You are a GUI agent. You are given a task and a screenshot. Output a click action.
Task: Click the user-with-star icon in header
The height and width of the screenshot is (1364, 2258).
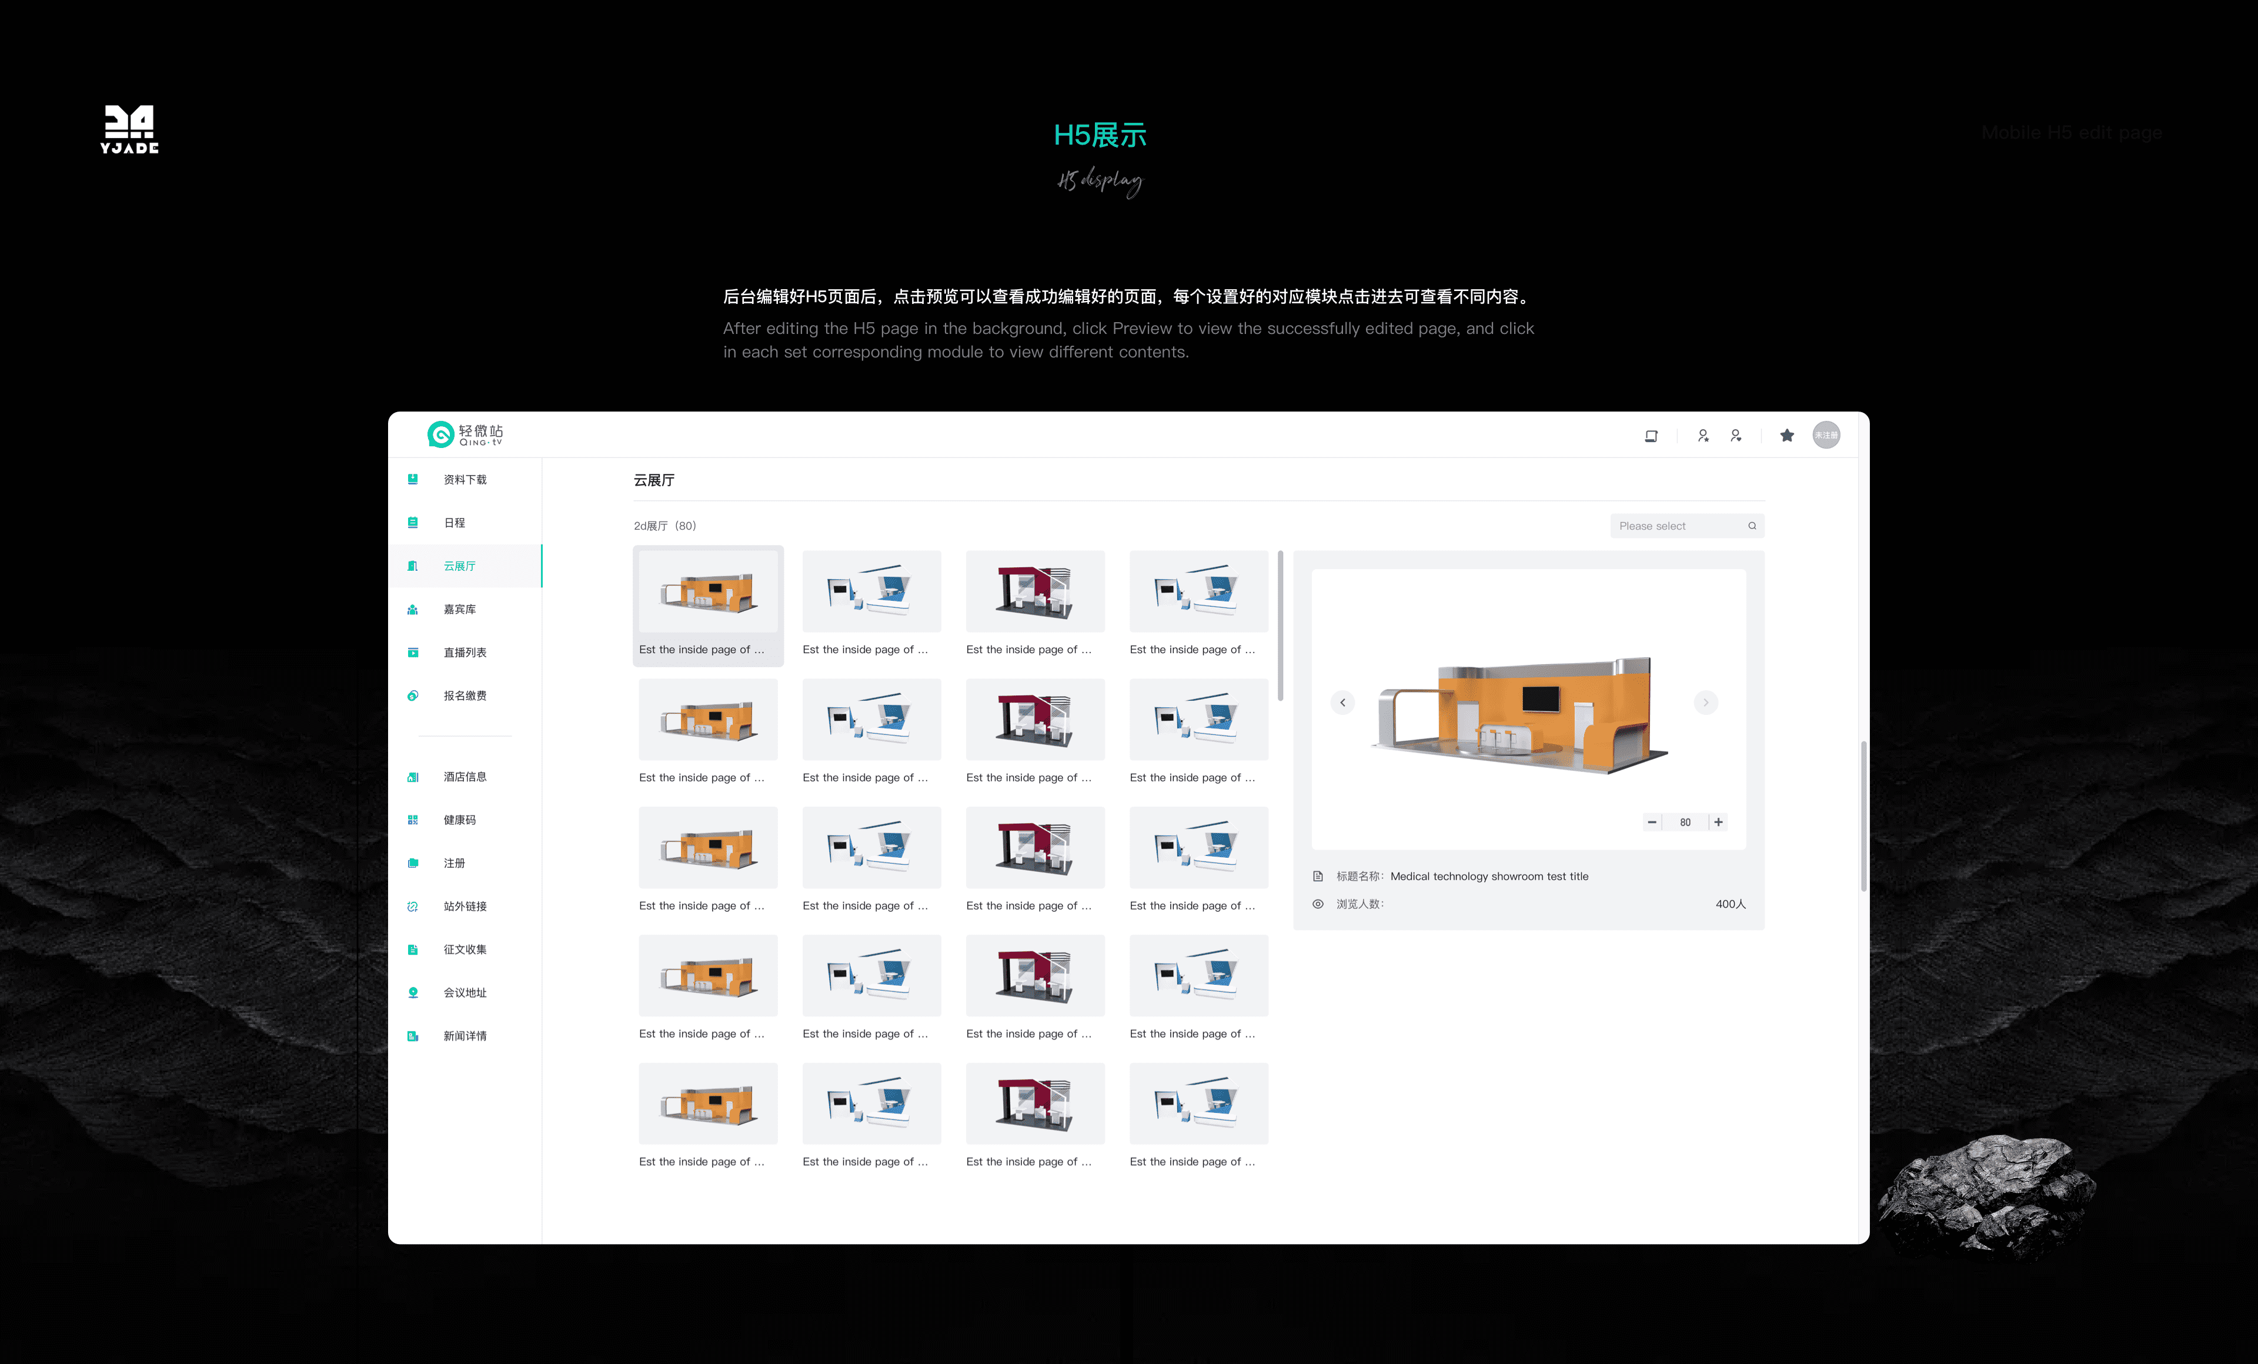1703,436
